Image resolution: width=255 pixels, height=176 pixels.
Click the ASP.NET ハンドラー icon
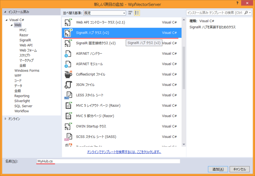(x=68, y=53)
